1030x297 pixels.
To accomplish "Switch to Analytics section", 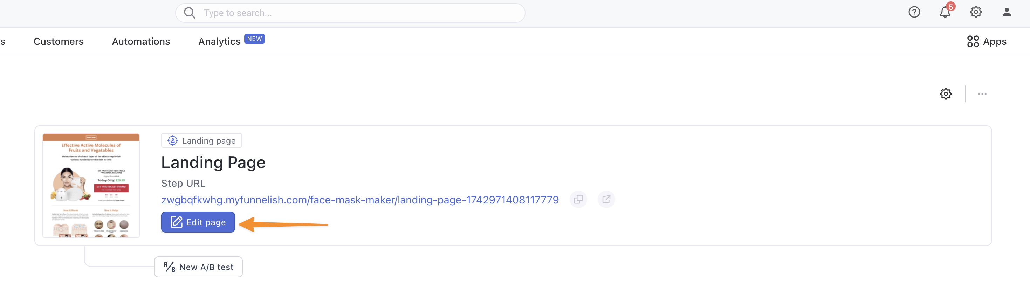I will point(219,42).
